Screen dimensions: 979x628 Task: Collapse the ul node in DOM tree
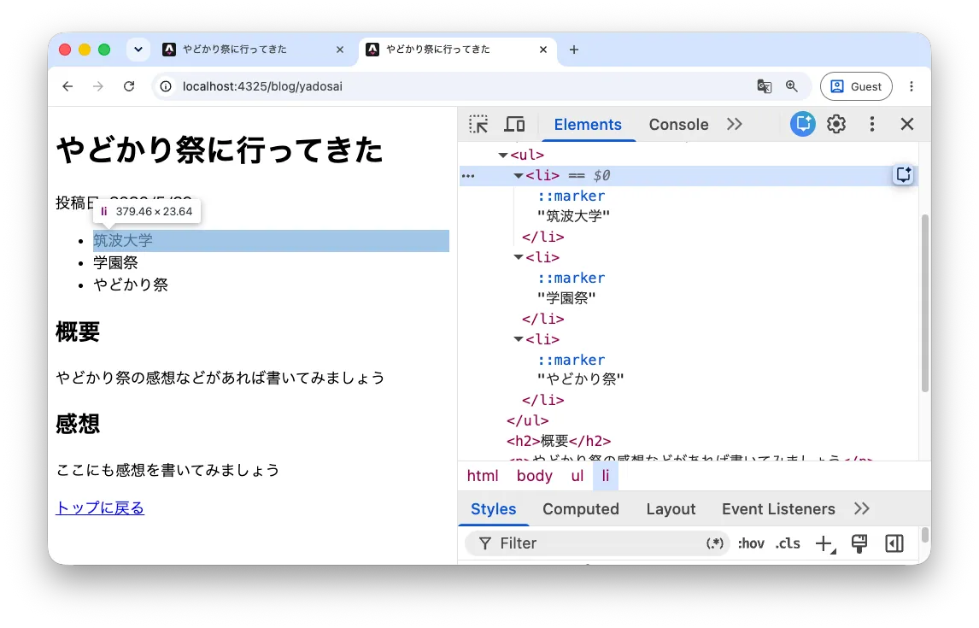coord(502,155)
